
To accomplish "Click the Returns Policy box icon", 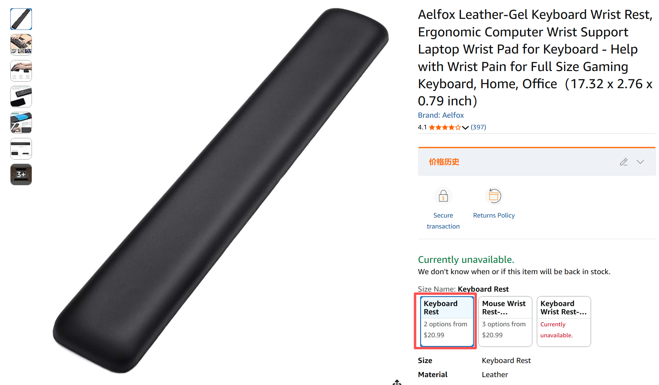I will pos(494,196).
